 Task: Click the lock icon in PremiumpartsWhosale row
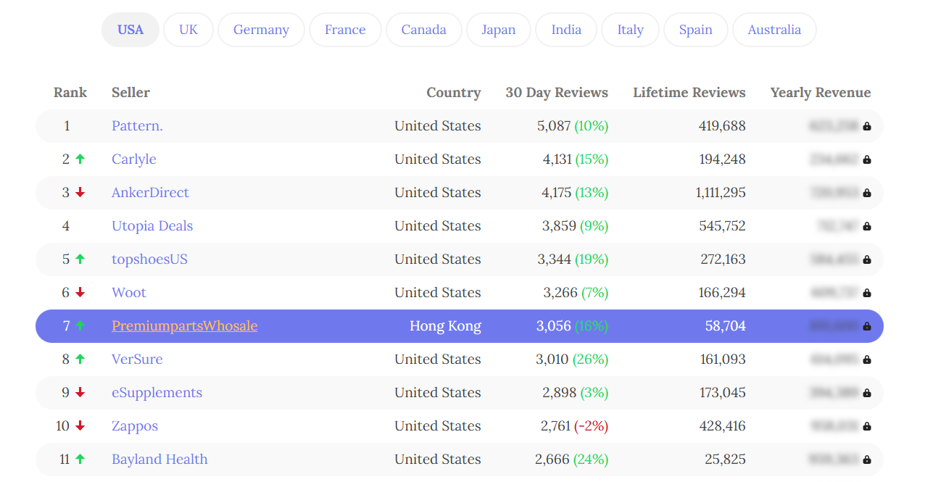867,326
